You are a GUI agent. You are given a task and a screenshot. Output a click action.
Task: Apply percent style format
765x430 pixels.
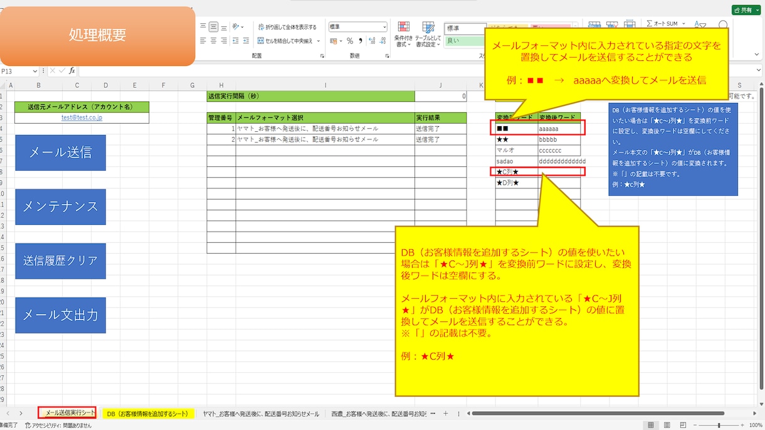pos(350,41)
